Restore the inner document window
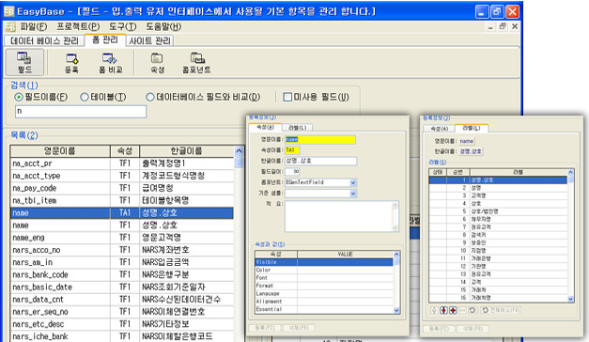The image size is (589, 342). point(503,26)
